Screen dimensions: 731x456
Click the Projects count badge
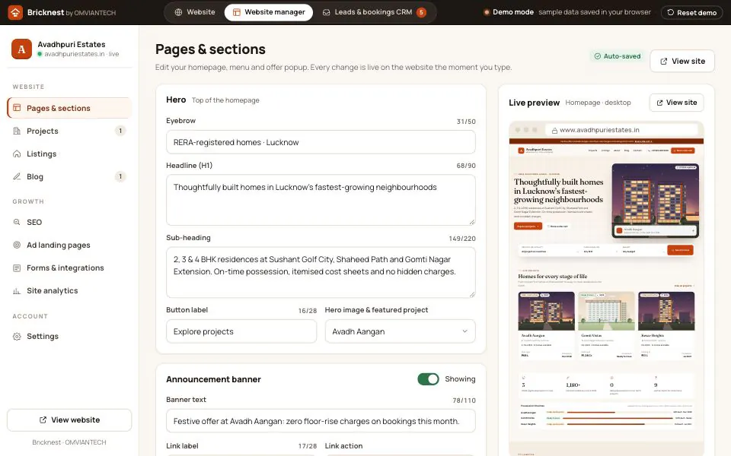pos(120,131)
